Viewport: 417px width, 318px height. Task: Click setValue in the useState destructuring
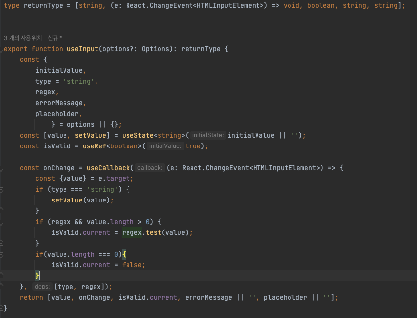pos(91,135)
